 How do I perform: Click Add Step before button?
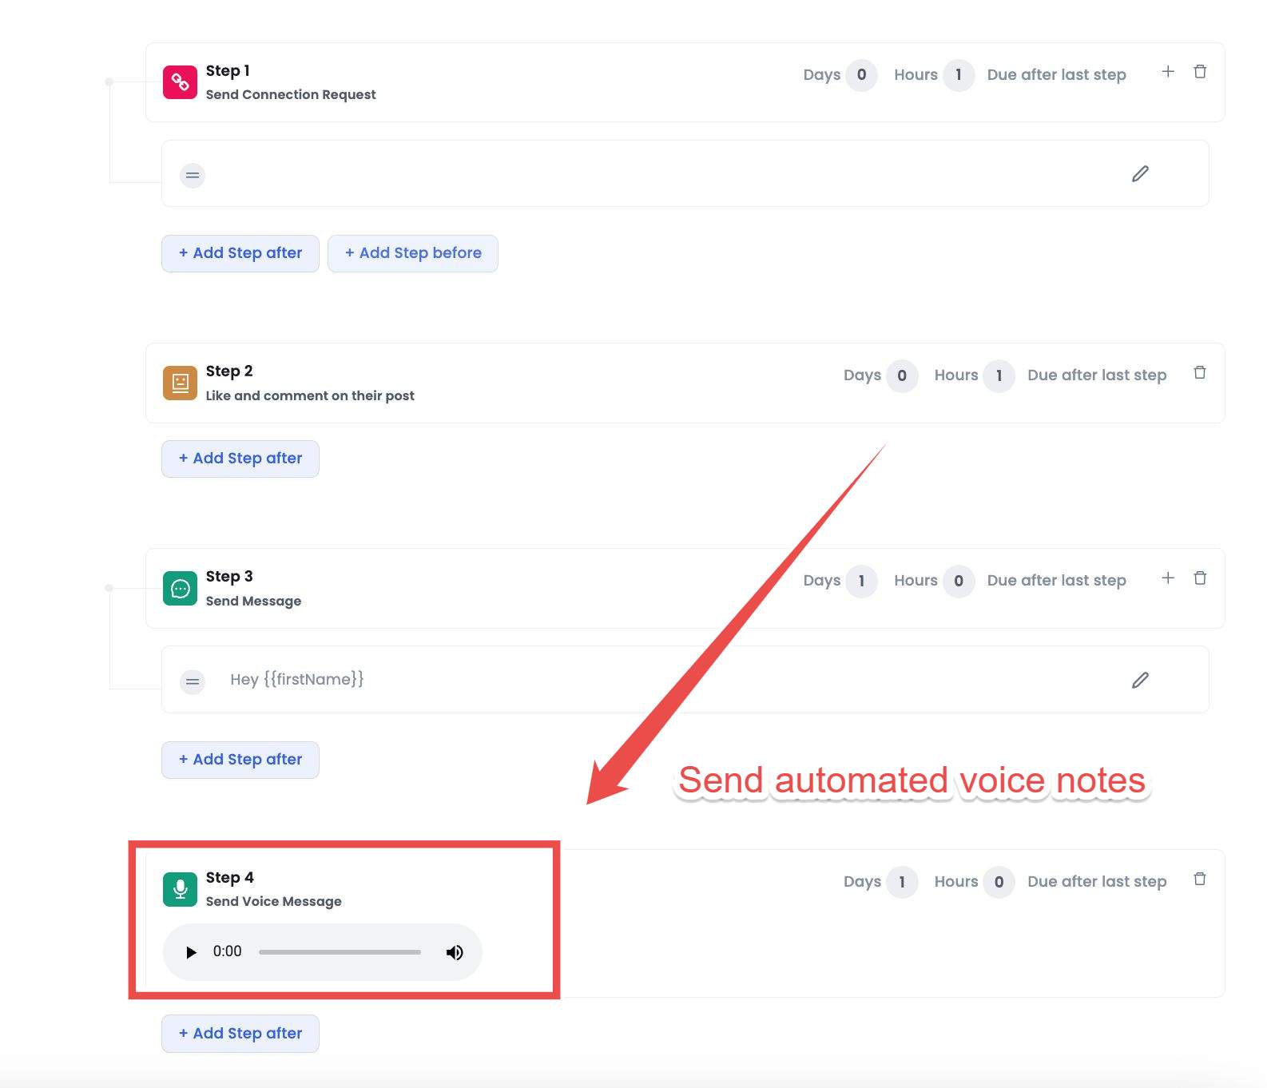(413, 253)
